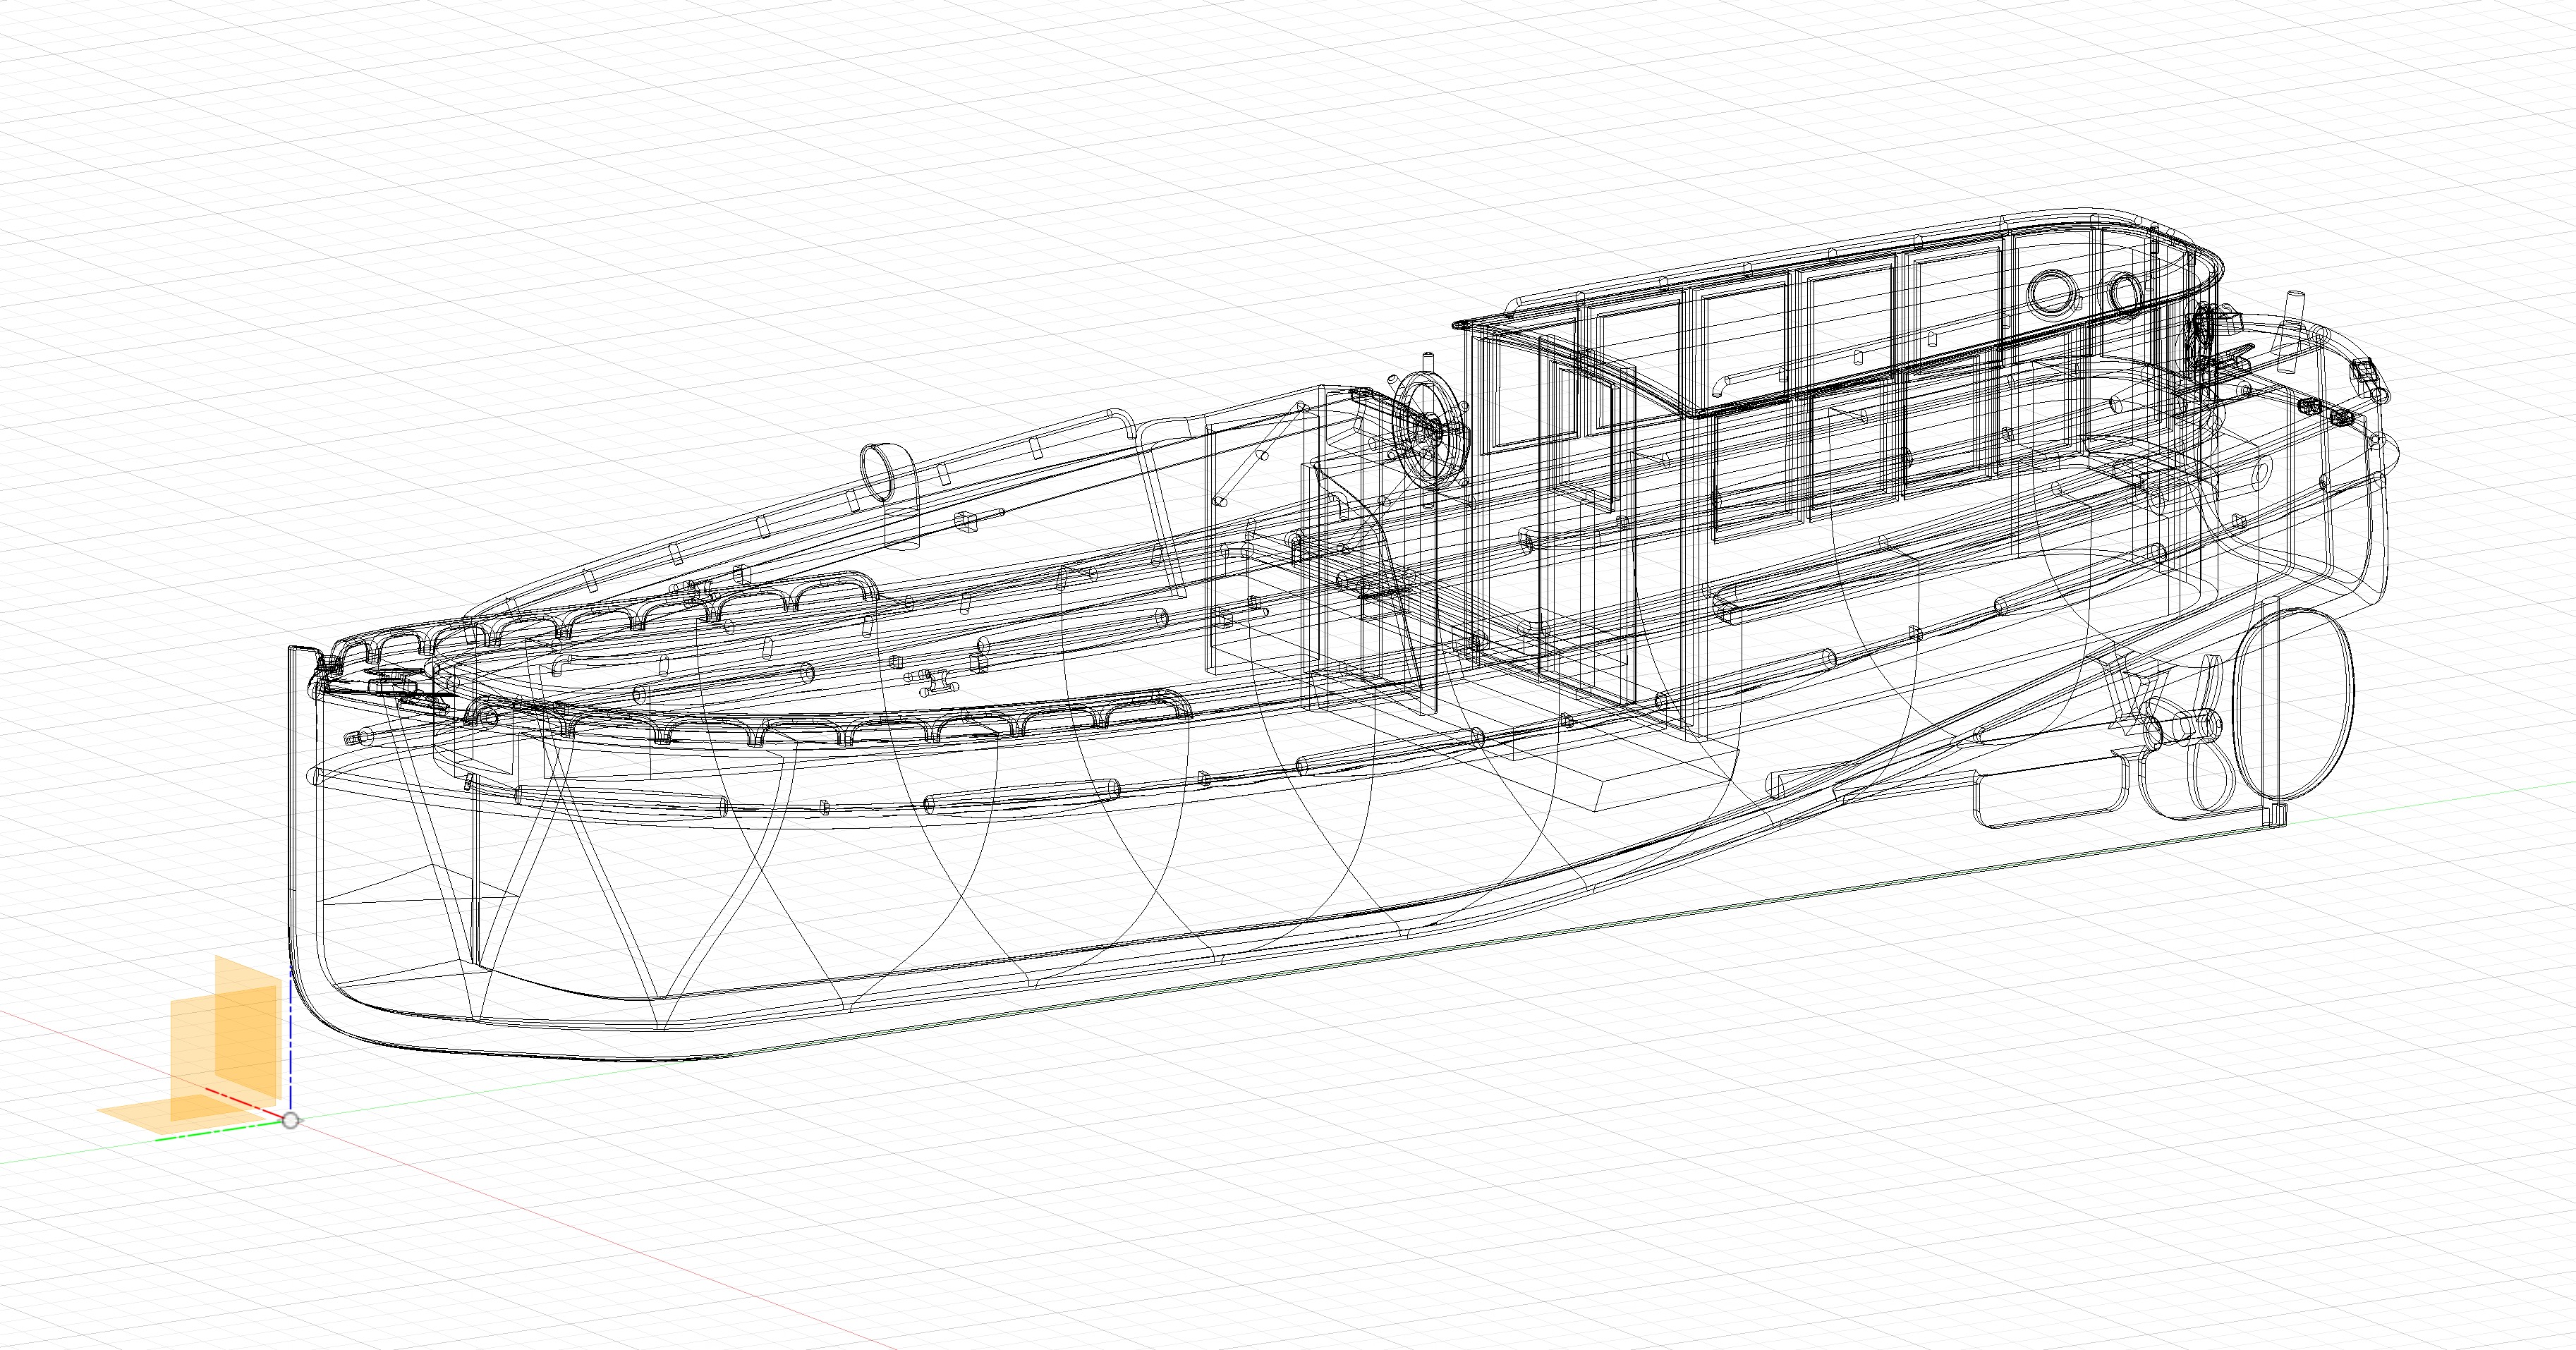Click the origin point circle marker
Screen dimensions: 2576x1350
[x=291, y=1120]
